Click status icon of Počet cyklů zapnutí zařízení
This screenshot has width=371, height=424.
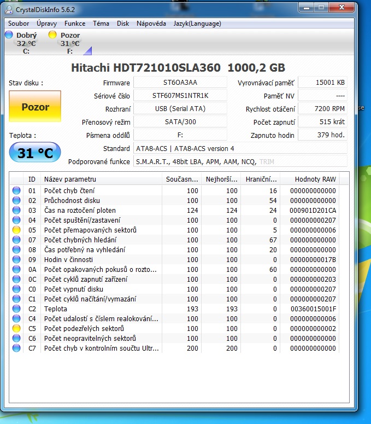pyautogui.click(x=16, y=279)
